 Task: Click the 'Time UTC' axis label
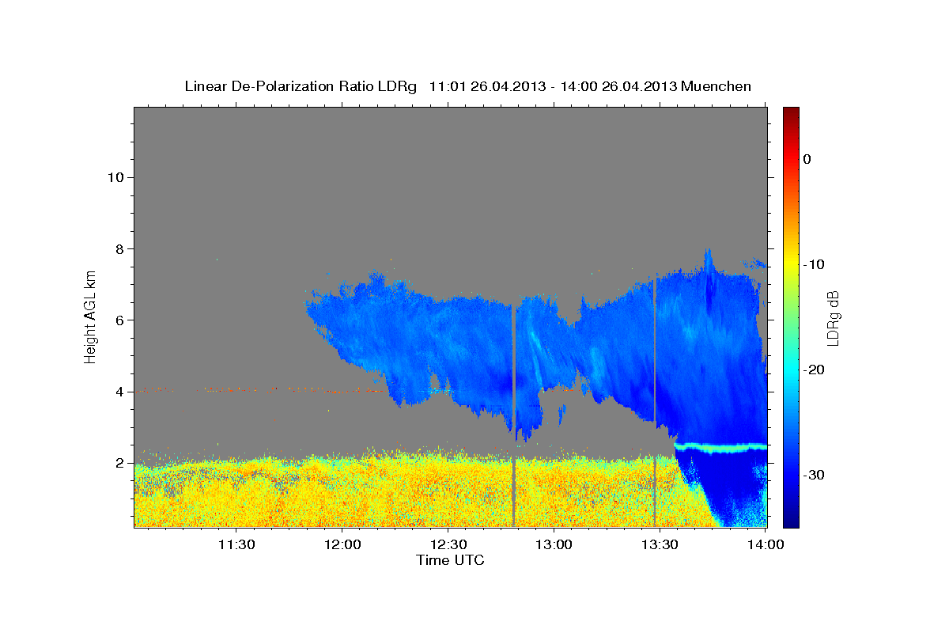tap(450, 560)
